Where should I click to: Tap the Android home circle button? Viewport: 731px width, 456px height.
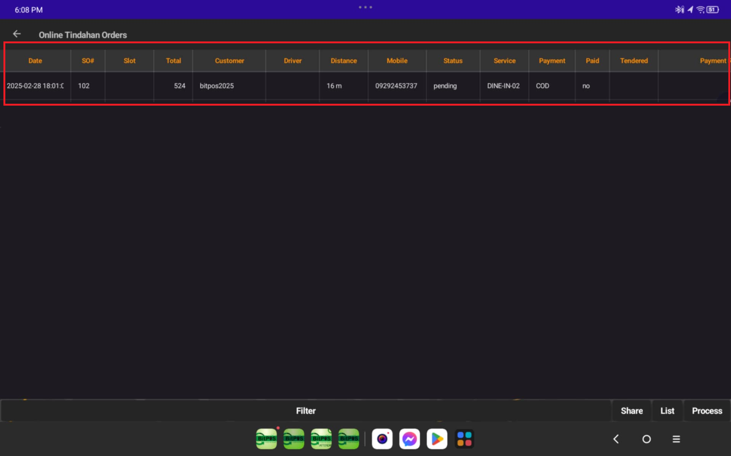646,439
